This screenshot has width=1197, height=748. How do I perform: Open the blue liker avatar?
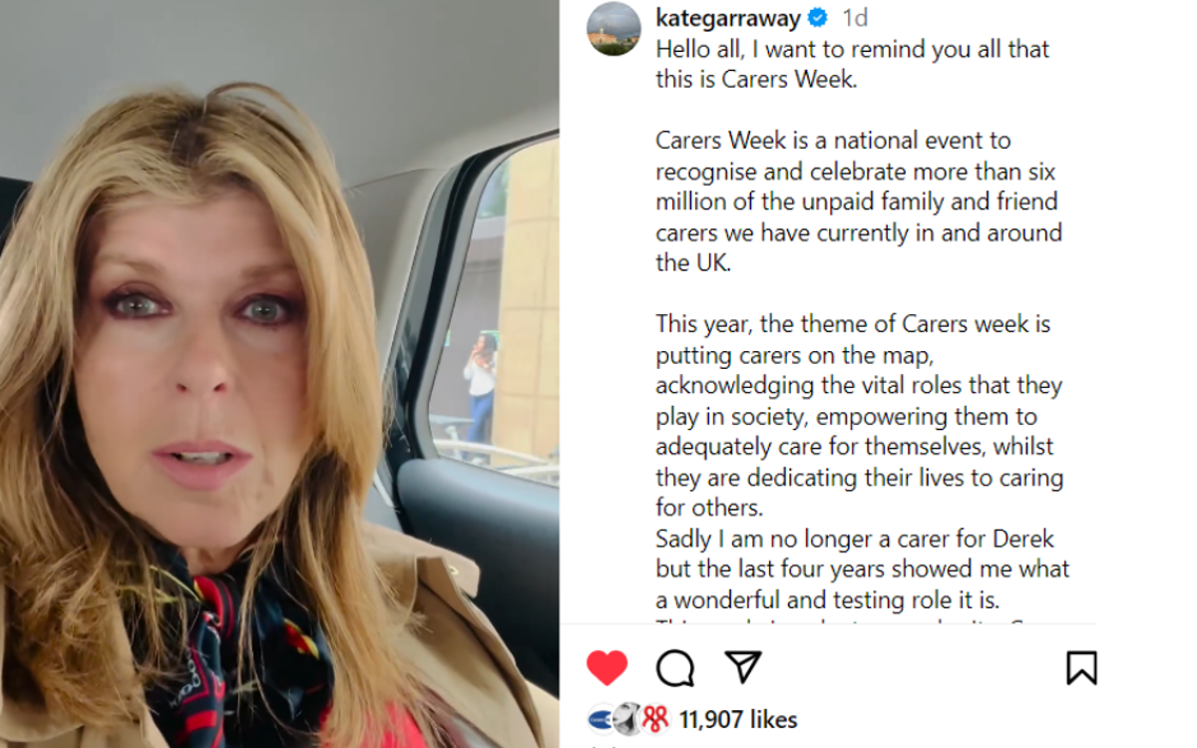click(599, 719)
